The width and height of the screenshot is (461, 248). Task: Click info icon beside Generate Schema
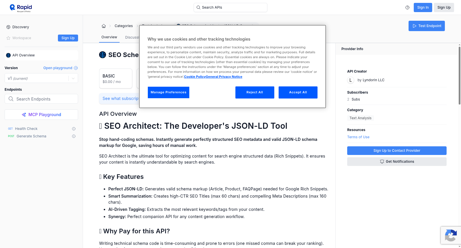74,136
